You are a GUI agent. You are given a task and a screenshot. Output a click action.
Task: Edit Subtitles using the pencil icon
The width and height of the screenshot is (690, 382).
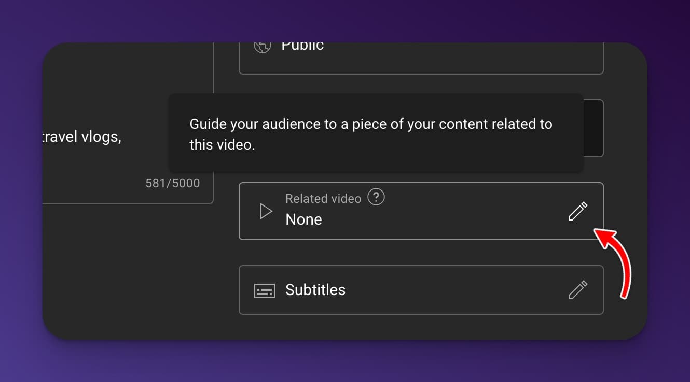pos(577,290)
